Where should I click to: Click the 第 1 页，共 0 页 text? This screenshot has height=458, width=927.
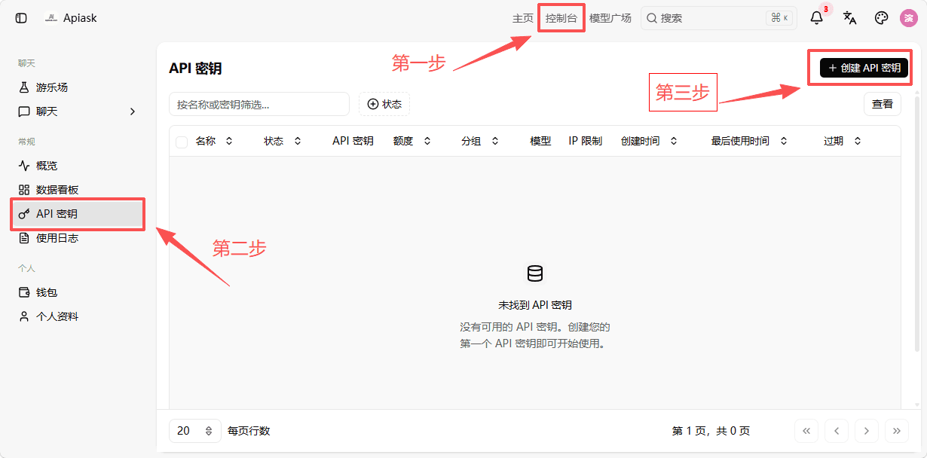[x=711, y=431]
